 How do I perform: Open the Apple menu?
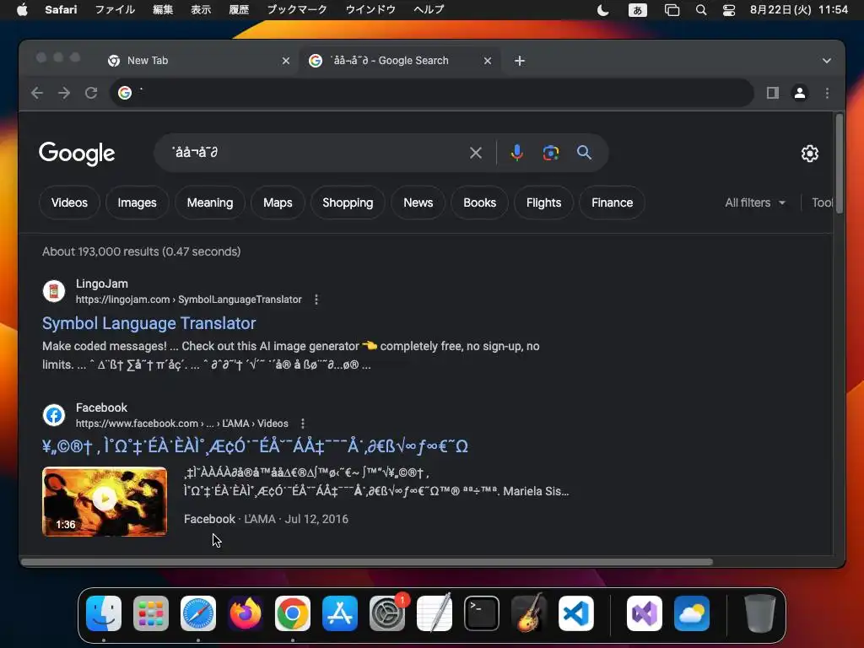click(x=22, y=9)
